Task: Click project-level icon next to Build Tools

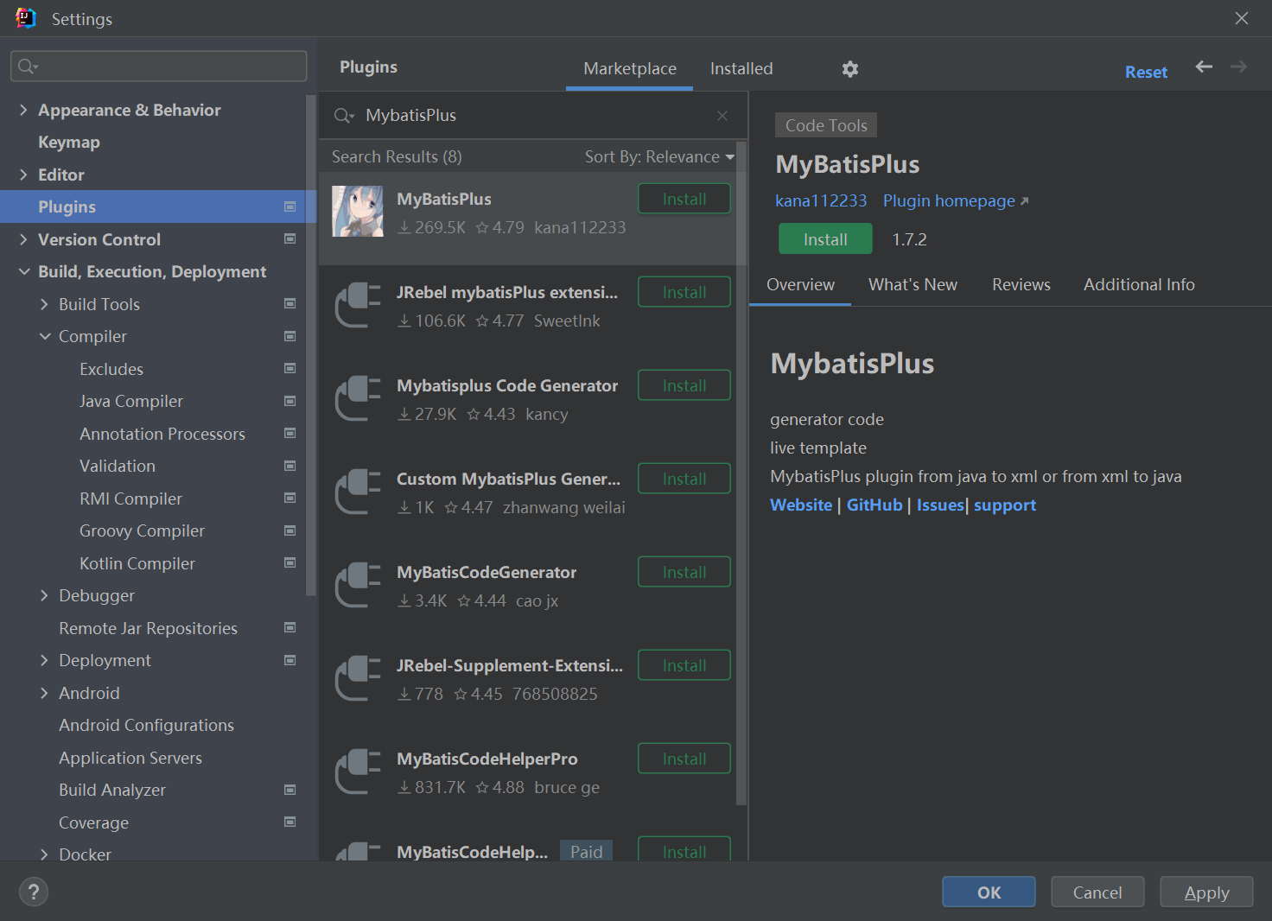Action: 290,303
